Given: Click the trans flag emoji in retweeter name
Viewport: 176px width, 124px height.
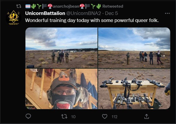Looking at the screenshot, I should point(28,6).
